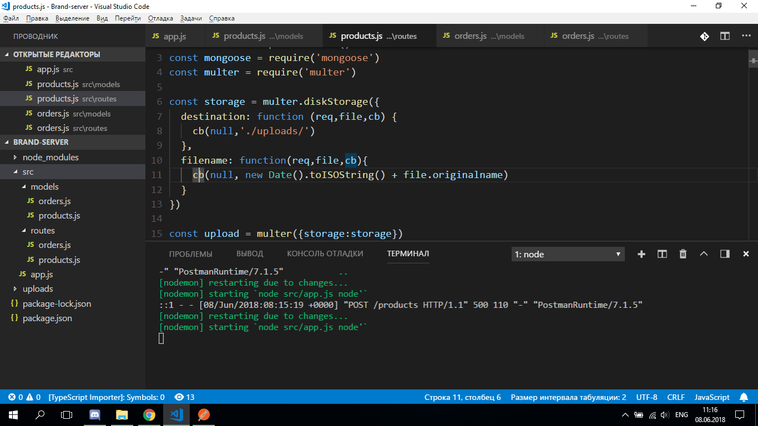Split the terminal using the split icon
The width and height of the screenshot is (758, 426).
661,253
